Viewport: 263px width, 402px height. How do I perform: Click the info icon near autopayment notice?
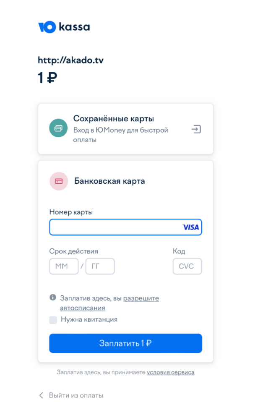[53, 297]
